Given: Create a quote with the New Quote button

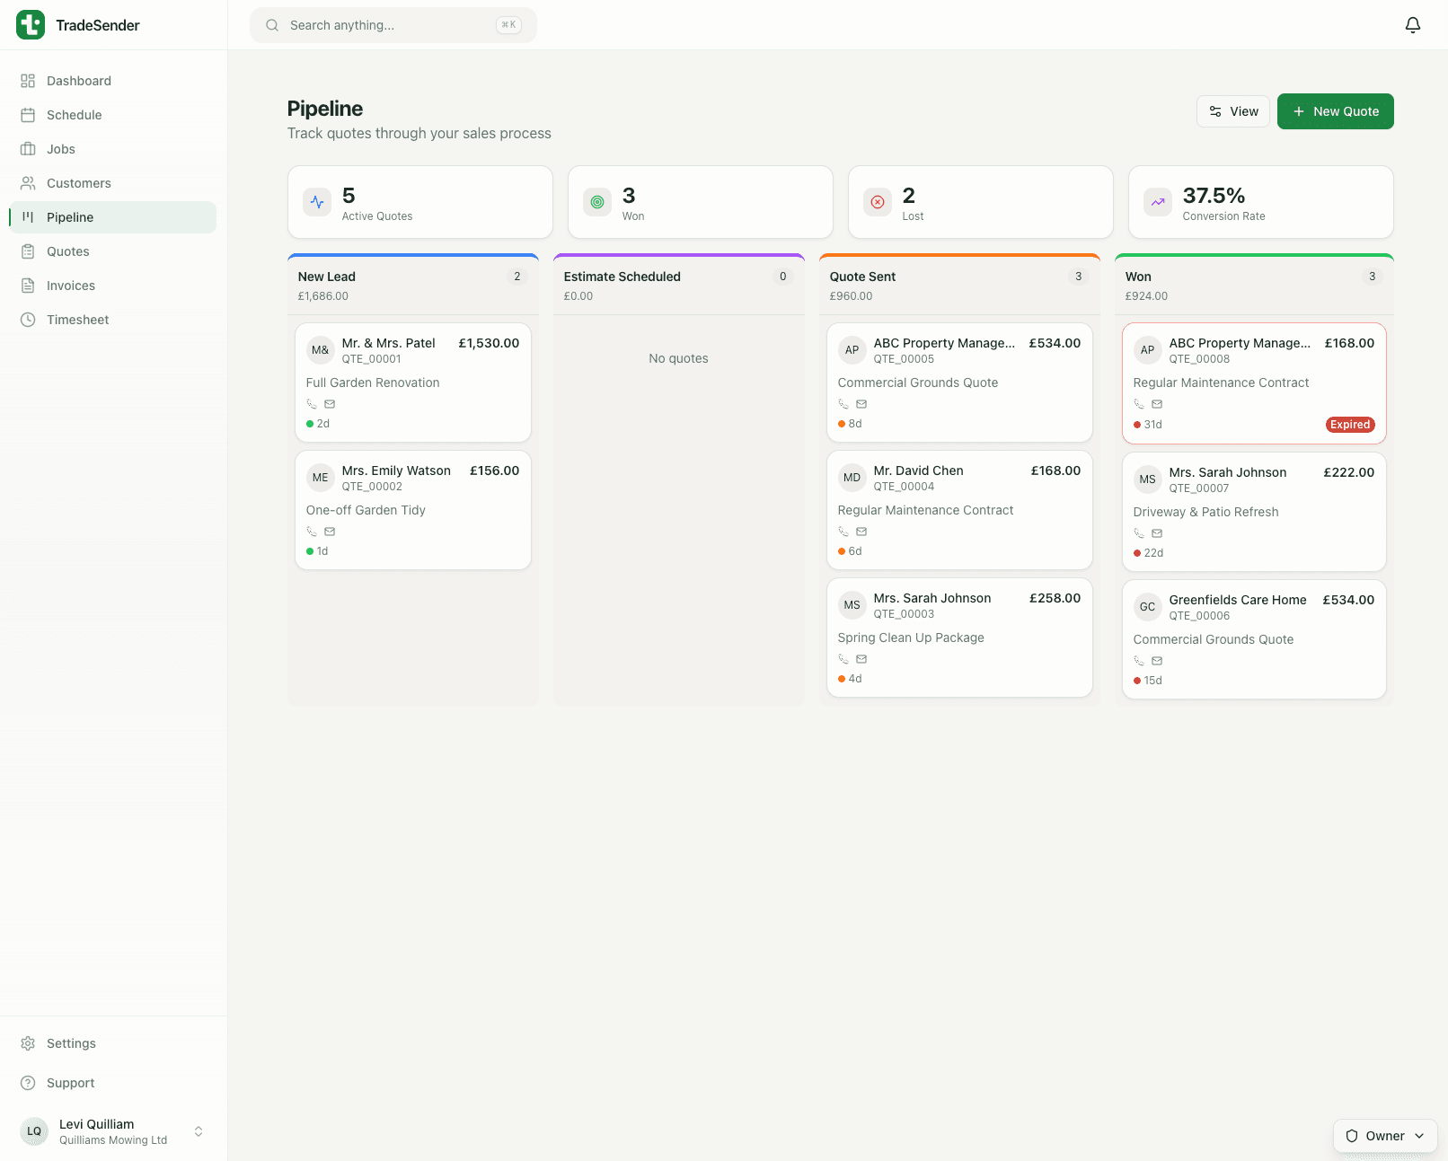Looking at the screenshot, I should (1335, 111).
